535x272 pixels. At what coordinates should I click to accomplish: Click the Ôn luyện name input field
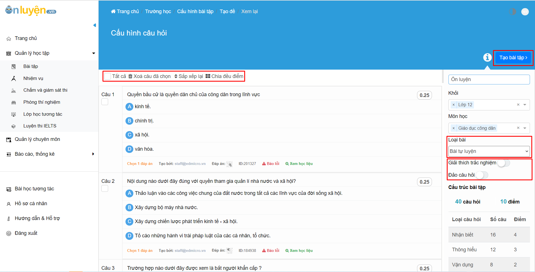coord(489,79)
